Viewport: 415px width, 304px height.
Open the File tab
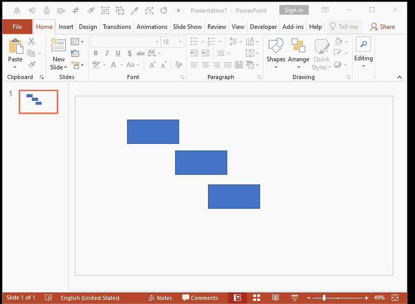point(18,27)
